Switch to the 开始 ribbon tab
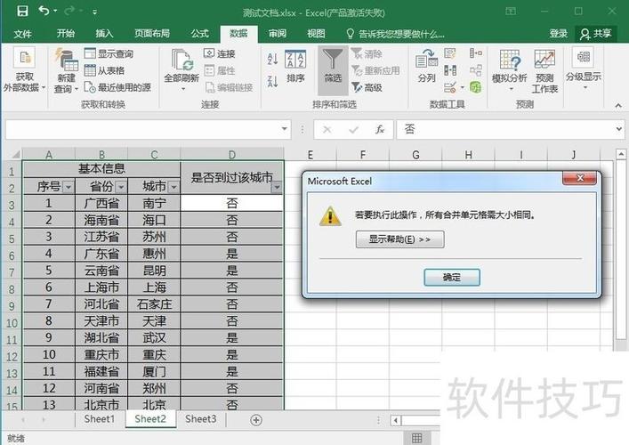The width and height of the screenshot is (629, 445). click(x=65, y=33)
